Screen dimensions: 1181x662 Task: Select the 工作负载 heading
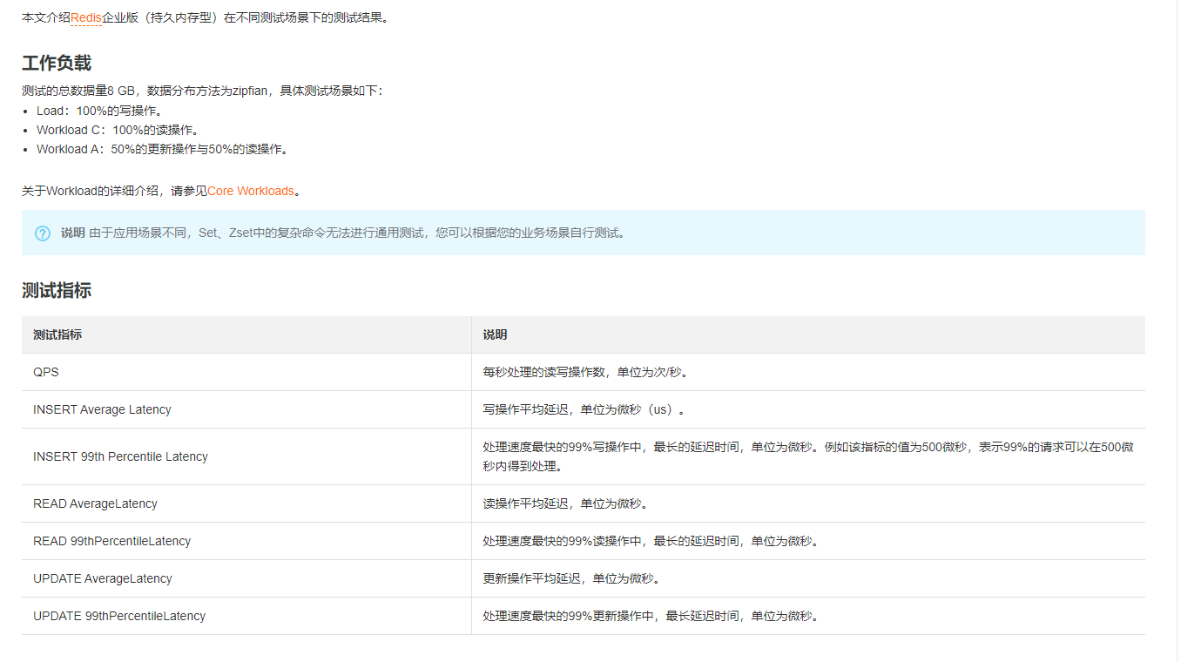click(x=57, y=63)
